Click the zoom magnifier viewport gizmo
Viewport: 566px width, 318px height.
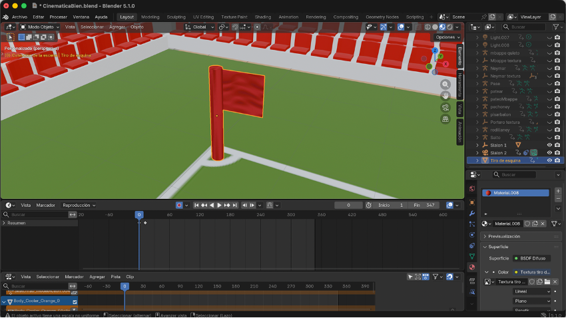pyautogui.click(x=445, y=84)
